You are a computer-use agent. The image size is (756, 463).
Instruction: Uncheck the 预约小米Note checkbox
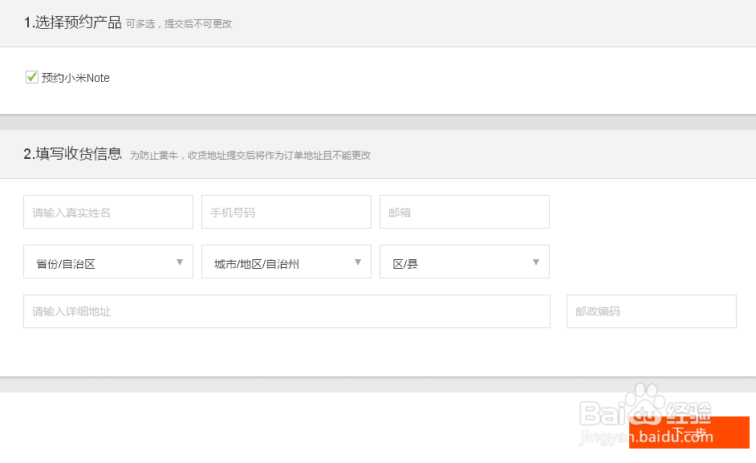[32, 77]
